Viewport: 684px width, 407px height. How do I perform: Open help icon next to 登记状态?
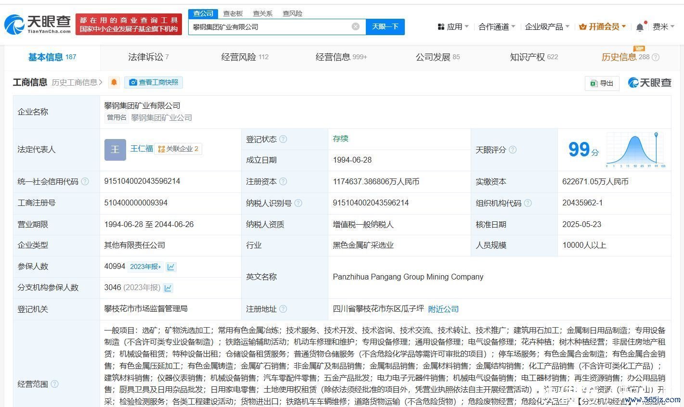[x=283, y=139]
